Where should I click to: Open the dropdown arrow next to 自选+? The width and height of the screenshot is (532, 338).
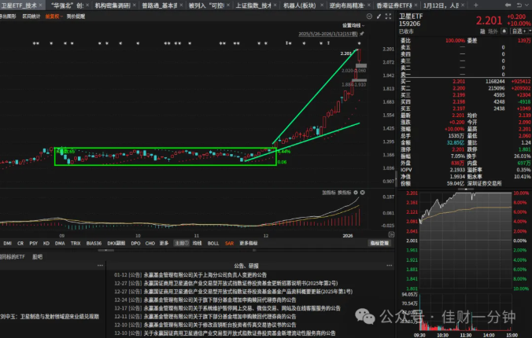point(530,31)
